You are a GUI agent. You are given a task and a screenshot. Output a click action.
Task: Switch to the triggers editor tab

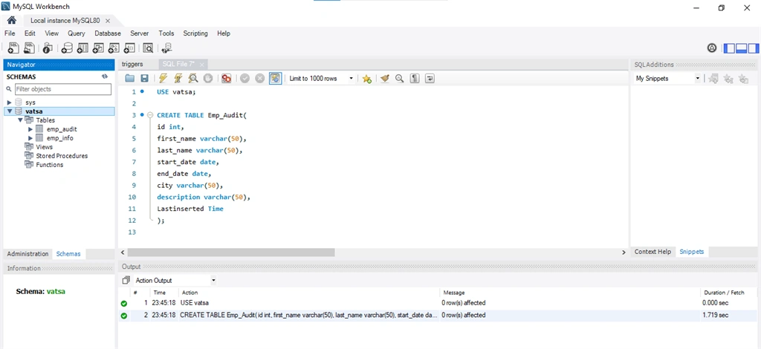pyautogui.click(x=132, y=64)
